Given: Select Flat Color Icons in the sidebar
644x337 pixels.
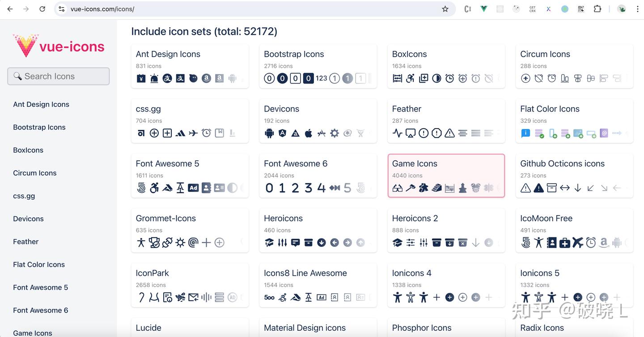Looking at the screenshot, I should click(x=39, y=264).
